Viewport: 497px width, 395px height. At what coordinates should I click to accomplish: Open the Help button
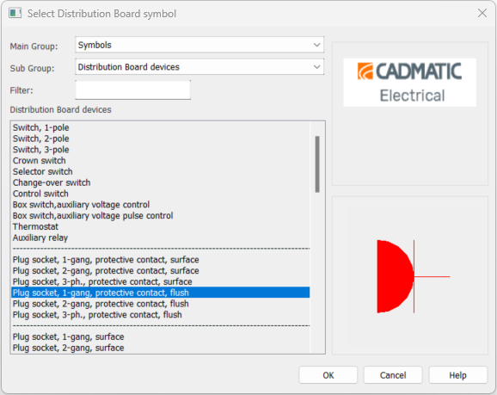coord(458,375)
